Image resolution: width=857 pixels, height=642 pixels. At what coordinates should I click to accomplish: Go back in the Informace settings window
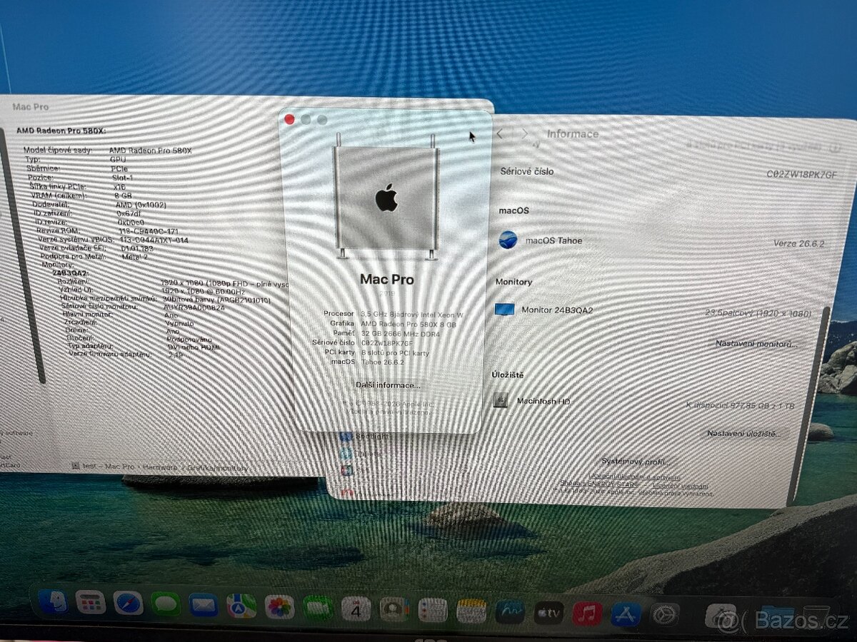pyautogui.click(x=500, y=133)
